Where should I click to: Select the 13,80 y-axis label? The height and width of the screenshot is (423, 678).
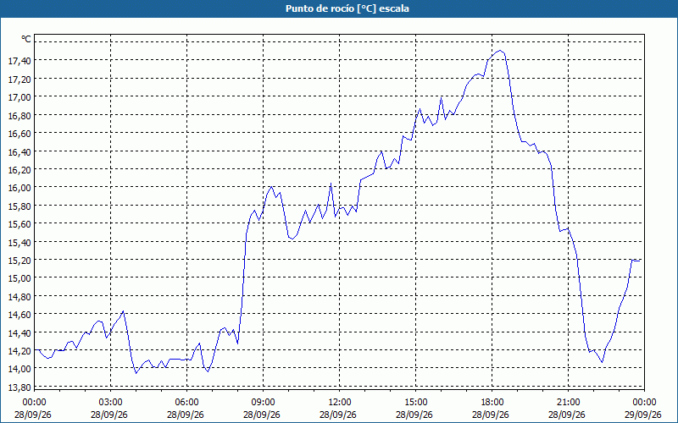(19, 387)
